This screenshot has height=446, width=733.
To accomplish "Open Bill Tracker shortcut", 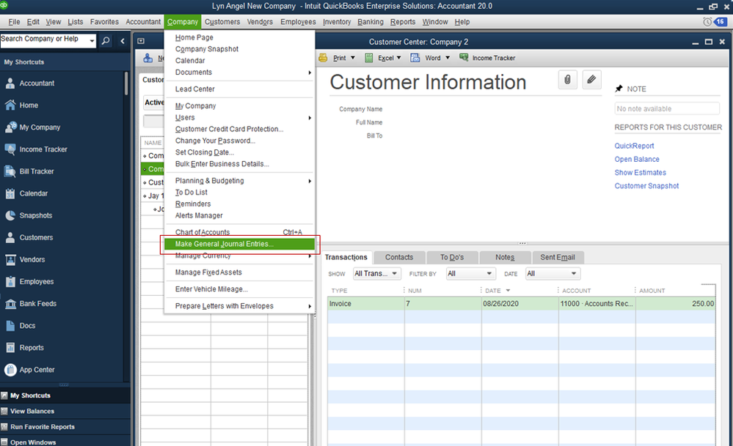I will coord(29,171).
